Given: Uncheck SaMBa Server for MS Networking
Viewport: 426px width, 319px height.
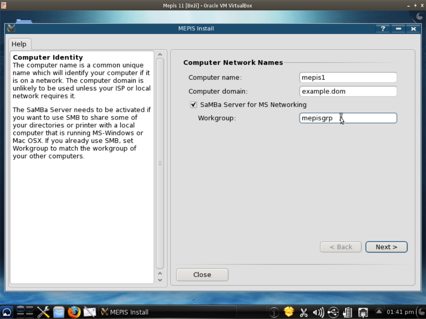Looking at the screenshot, I should pyautogui.click(x=193, y=105).
